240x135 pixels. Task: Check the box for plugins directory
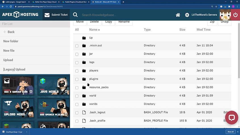point(77,79)
